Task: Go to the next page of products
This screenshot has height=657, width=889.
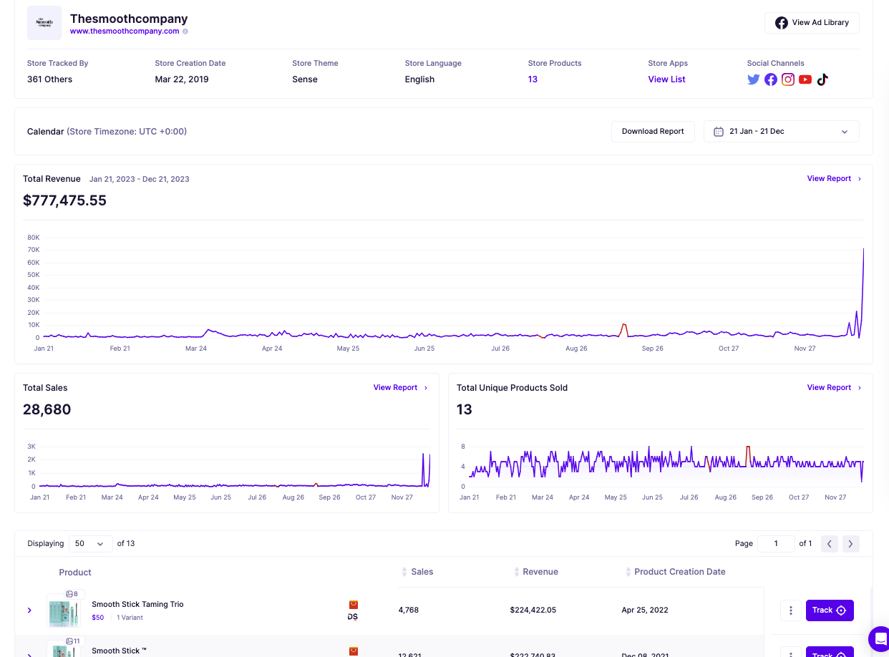Action: click(850, 543)
